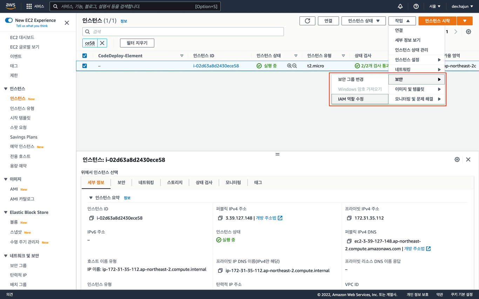Viewport: 479px width, 299px height.
Task: Open the 서비스 services menu
Action: [x=35, y=6]
